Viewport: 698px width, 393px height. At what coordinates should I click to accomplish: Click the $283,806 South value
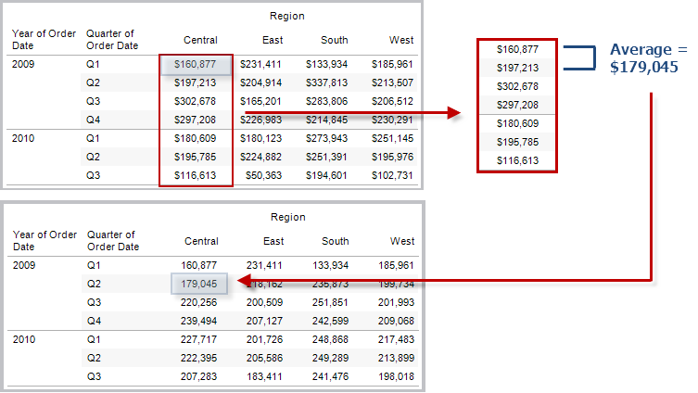point(327,101)
